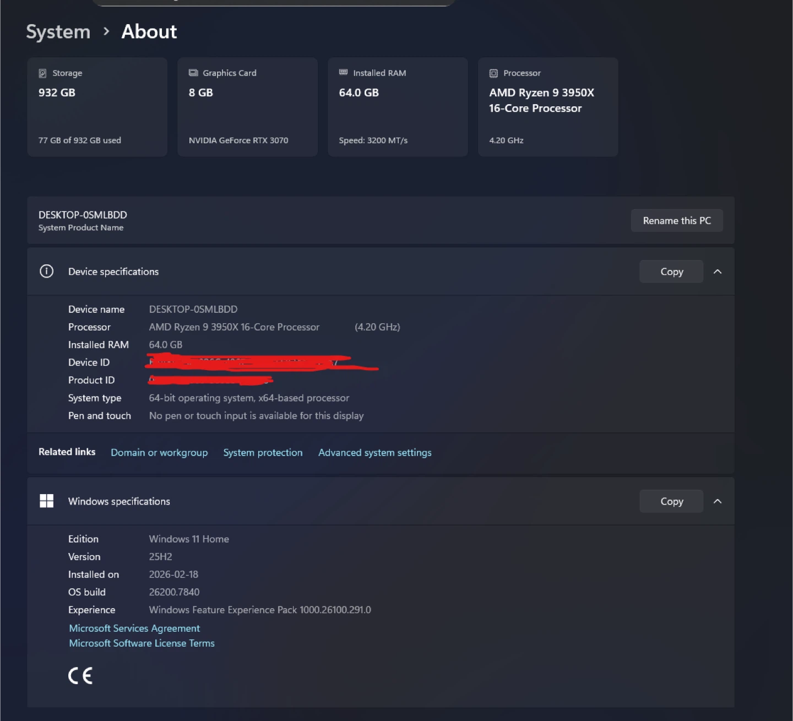This screenshot has height=721, width=793.
Task: Open Domain or workgroup link
Action: pos(159,452)
